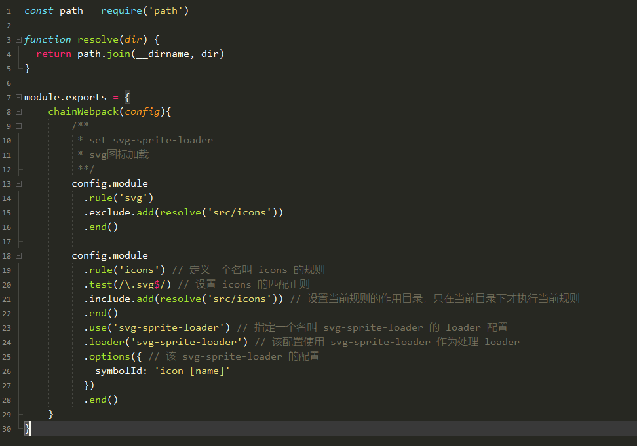Fold second config.module chain on line 18
The width and height of the screenshot is (637, 446).
click(x=18, y=256)
